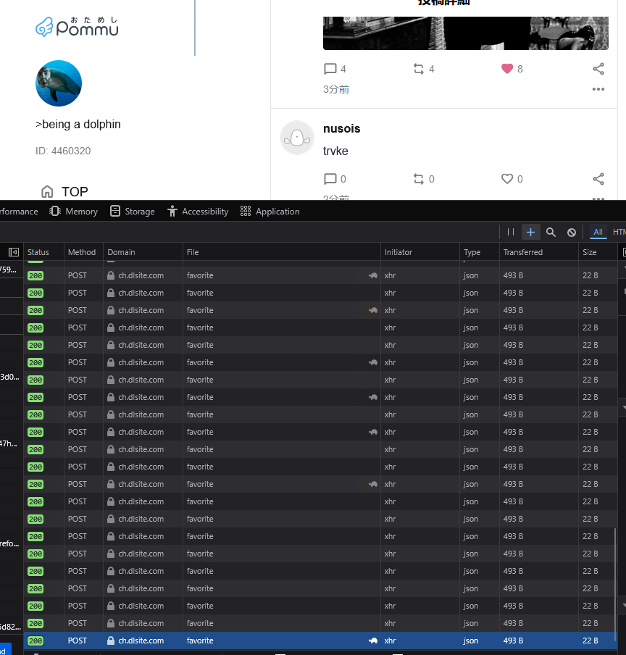Toggle the sidebar pane icon left of Status
Screen dimensions: 626x655
[x=13, y=252]
